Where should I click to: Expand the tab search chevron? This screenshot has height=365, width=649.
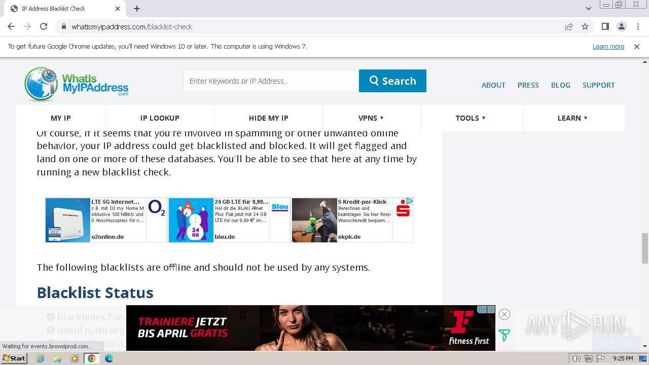588,9
